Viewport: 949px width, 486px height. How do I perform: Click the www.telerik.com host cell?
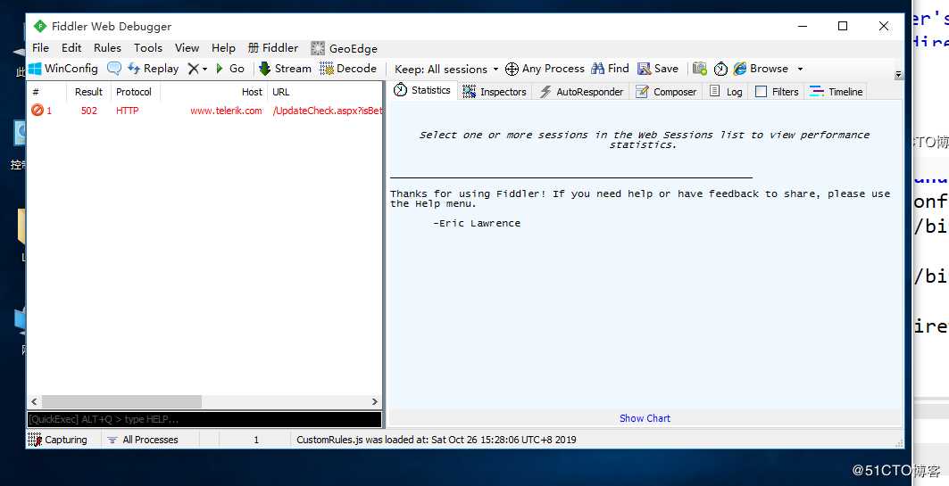[x=227, y=111]
